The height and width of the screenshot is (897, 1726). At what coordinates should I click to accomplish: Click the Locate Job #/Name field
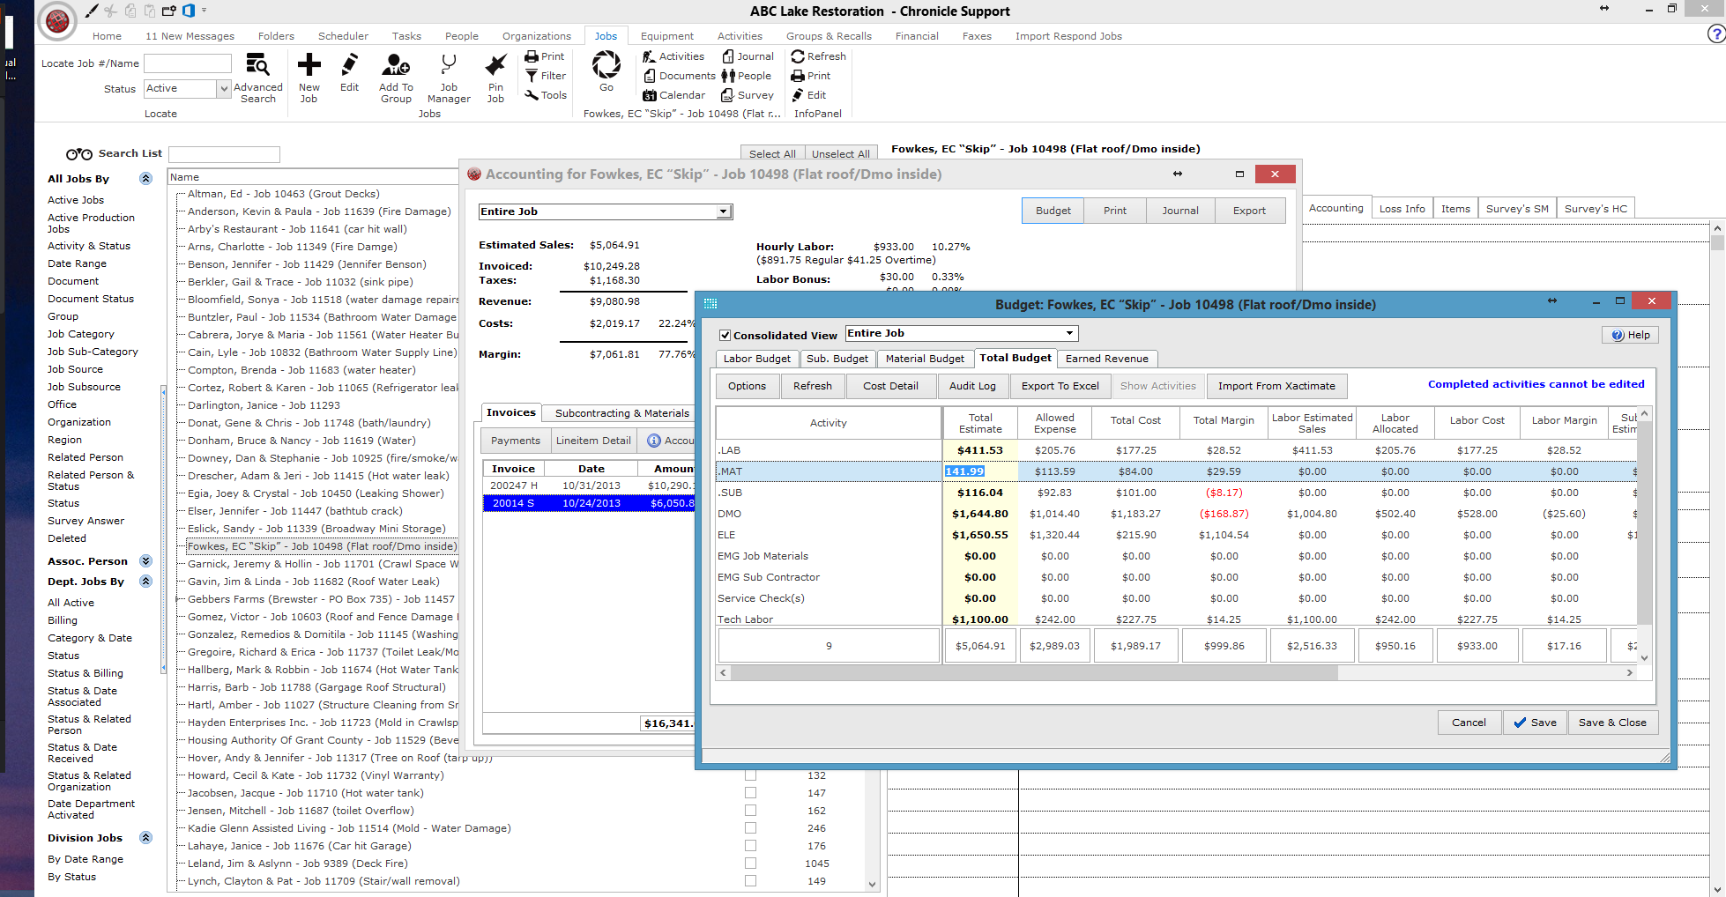coord(188,63)
